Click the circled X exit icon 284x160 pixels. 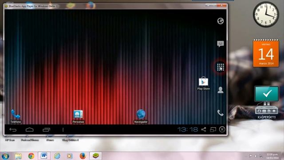(x=222, y=129)
